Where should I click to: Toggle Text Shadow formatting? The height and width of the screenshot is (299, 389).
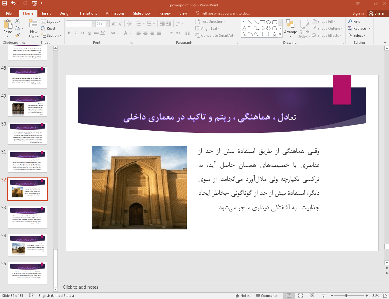click(x=89, y=33)
